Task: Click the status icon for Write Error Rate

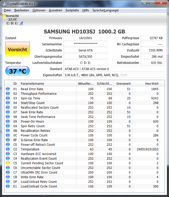Action: click(8, 177)
